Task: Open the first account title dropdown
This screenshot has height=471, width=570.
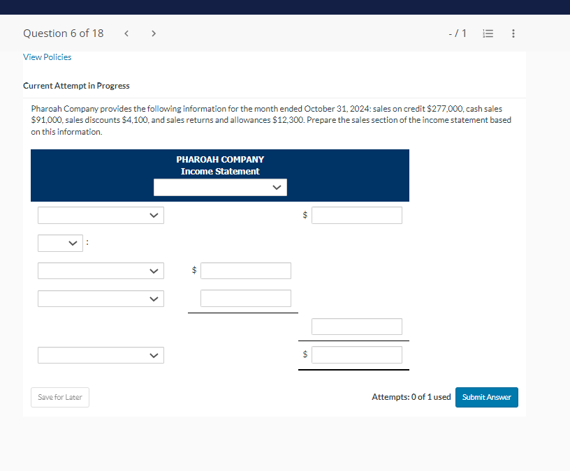Action: tap(101, 216)
